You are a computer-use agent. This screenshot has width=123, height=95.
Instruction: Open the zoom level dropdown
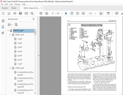coord(95,13)
